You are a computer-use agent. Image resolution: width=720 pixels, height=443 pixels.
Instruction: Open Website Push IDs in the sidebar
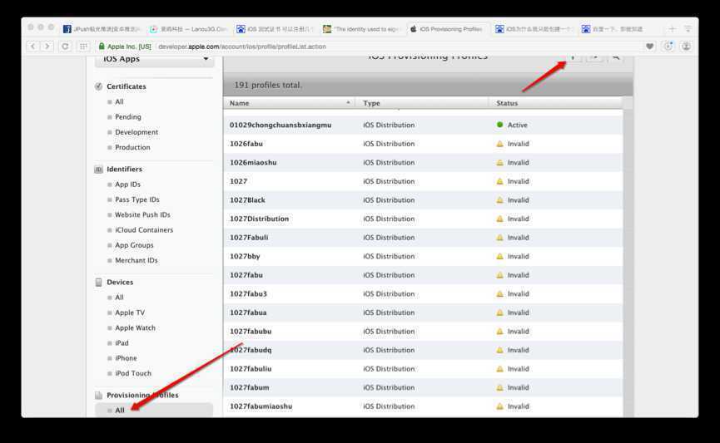[142, 214]
